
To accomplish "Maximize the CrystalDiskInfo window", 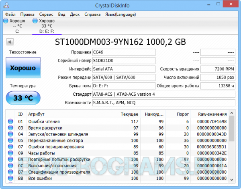I will tap(218, 4).
